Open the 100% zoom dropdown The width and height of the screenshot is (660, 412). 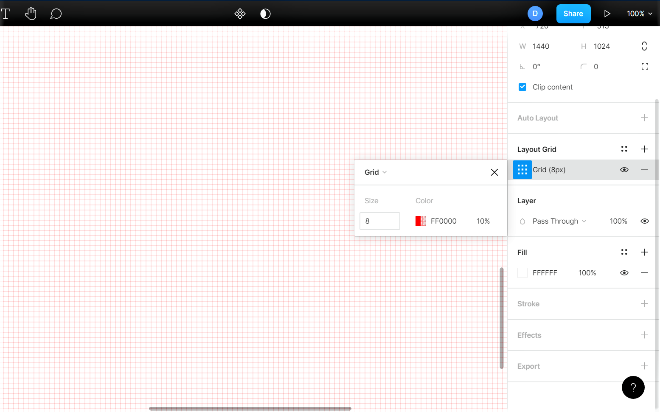(639, 14)
